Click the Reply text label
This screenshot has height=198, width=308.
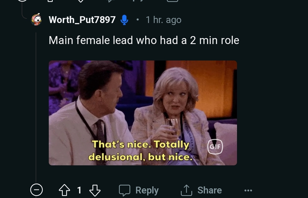[x=147, y=190]
